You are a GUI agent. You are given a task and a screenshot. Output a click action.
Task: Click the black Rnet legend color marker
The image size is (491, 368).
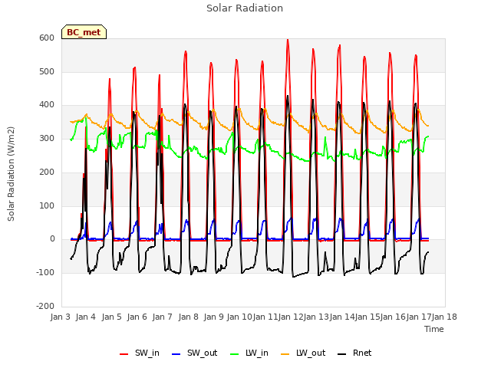click(x=342, y=354)
